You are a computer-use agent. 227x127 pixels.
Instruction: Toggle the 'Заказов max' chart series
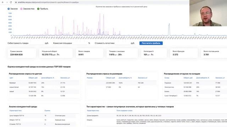coord(27,9)
